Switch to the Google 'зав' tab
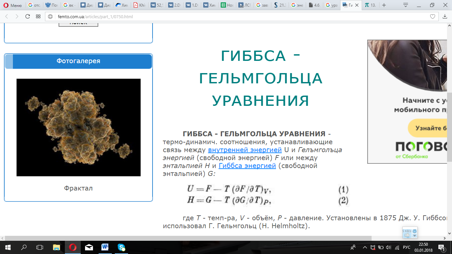Viewport: 452px width, 254px height. (263, 5)
